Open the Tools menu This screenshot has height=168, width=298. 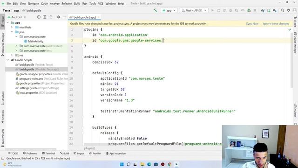coord(93,3)
